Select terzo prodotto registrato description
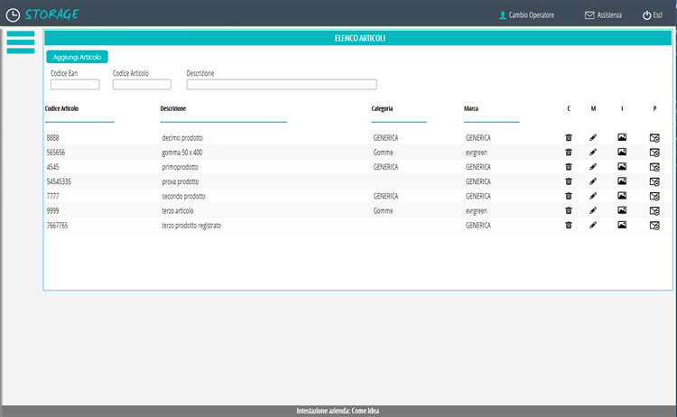The image size is (677, 417). (x=191, y=226)
